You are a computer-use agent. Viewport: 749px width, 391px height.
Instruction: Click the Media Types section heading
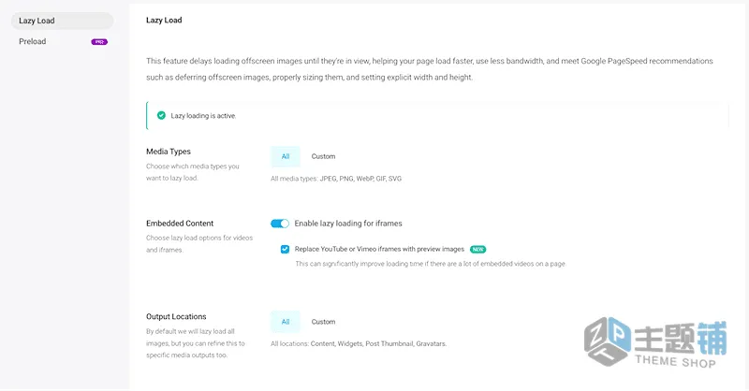click(x=169, y=152)
